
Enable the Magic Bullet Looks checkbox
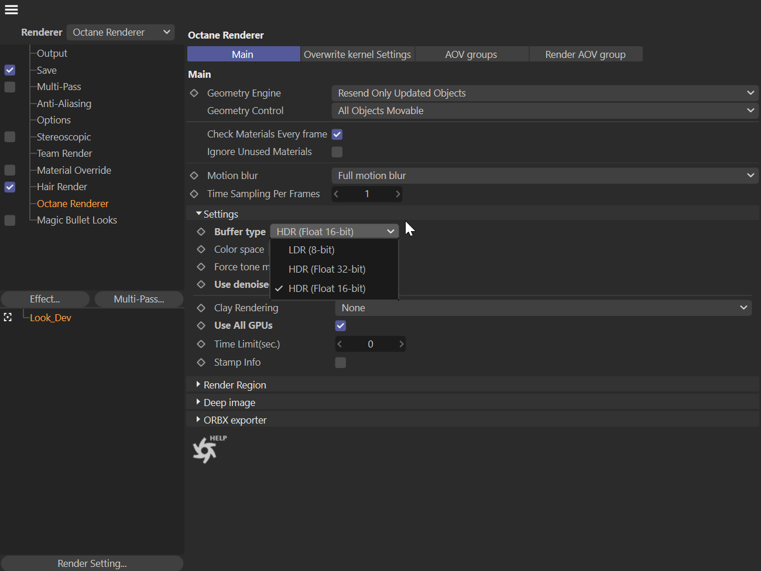(10, 220)
